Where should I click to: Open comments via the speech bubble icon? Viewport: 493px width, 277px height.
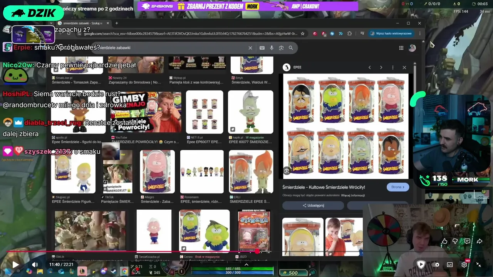pyautogui.click(x=467, y=241)
